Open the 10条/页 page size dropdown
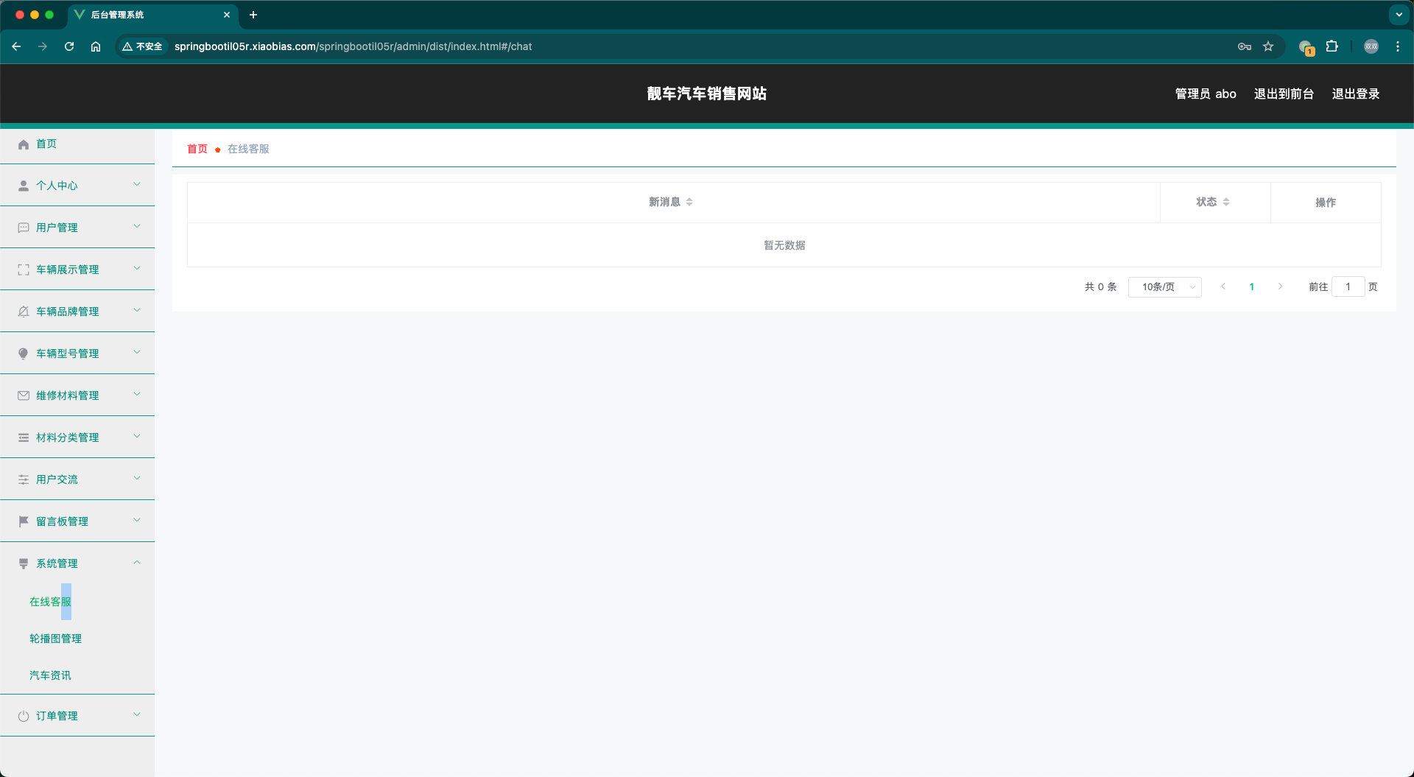Image resolution: width=1414 pixels, height=777 pixels. [1164, 287]
